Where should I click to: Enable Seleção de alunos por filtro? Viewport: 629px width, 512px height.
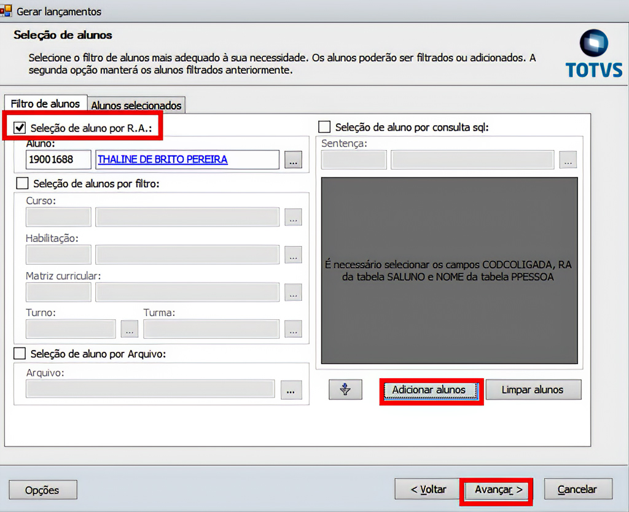click(x=22, y=183)
